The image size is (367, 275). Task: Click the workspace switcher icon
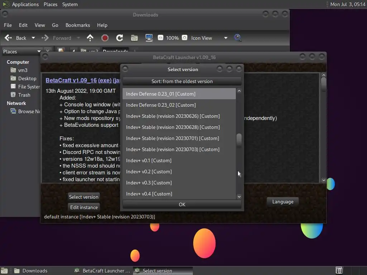point(339,271)
